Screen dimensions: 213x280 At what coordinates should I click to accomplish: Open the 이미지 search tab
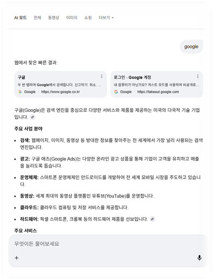coord(71,18)
